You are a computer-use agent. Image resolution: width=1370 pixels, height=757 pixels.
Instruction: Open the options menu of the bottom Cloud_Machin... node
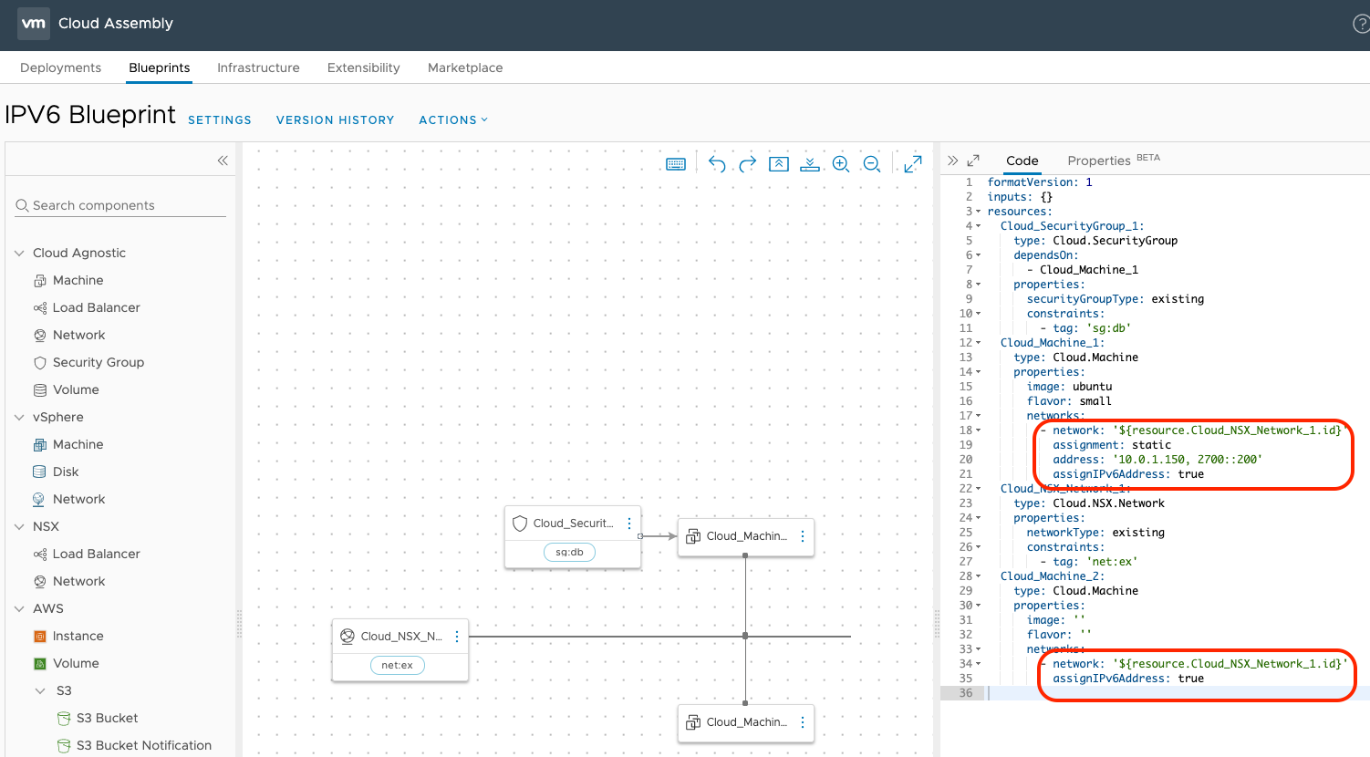tap(803, 722)
